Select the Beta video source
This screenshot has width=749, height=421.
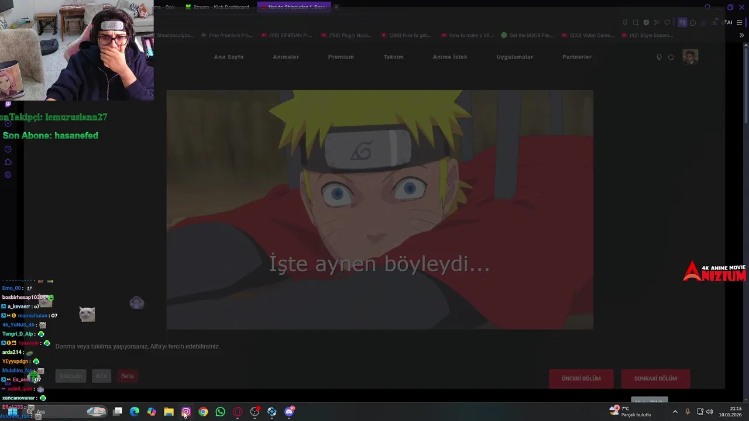127,376
